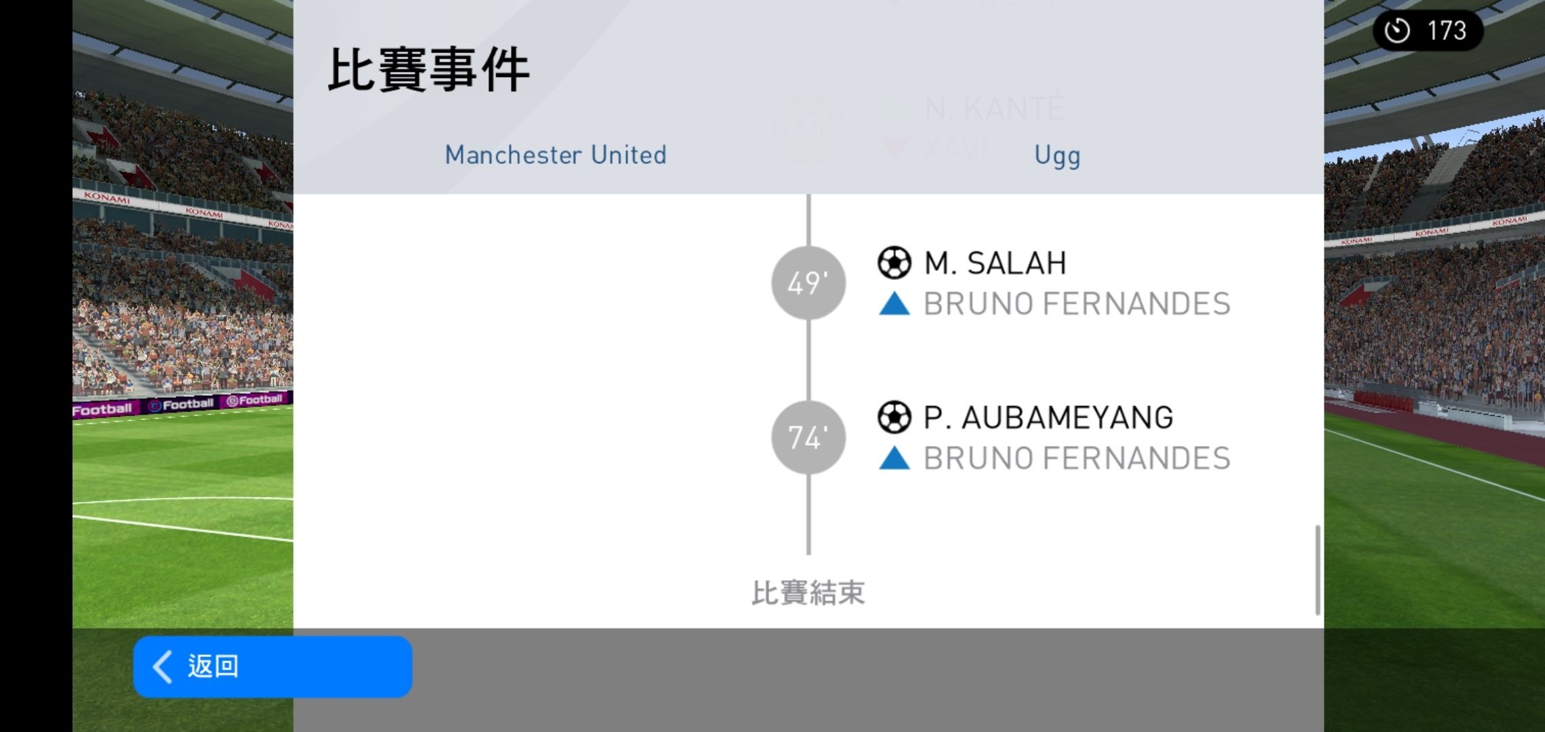
Task: Click scorer name M. SALAH
Action: pyautogui.click(x=995, y=263)
